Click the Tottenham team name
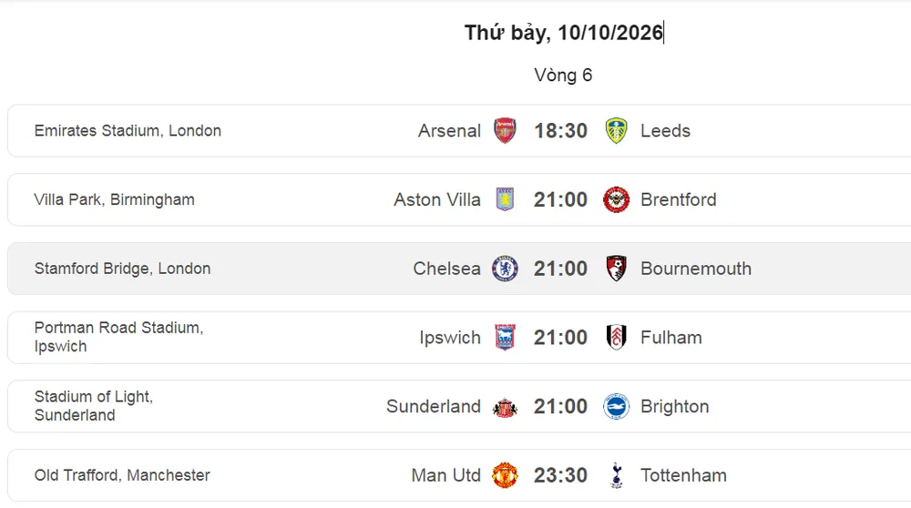 pos(683,475)
